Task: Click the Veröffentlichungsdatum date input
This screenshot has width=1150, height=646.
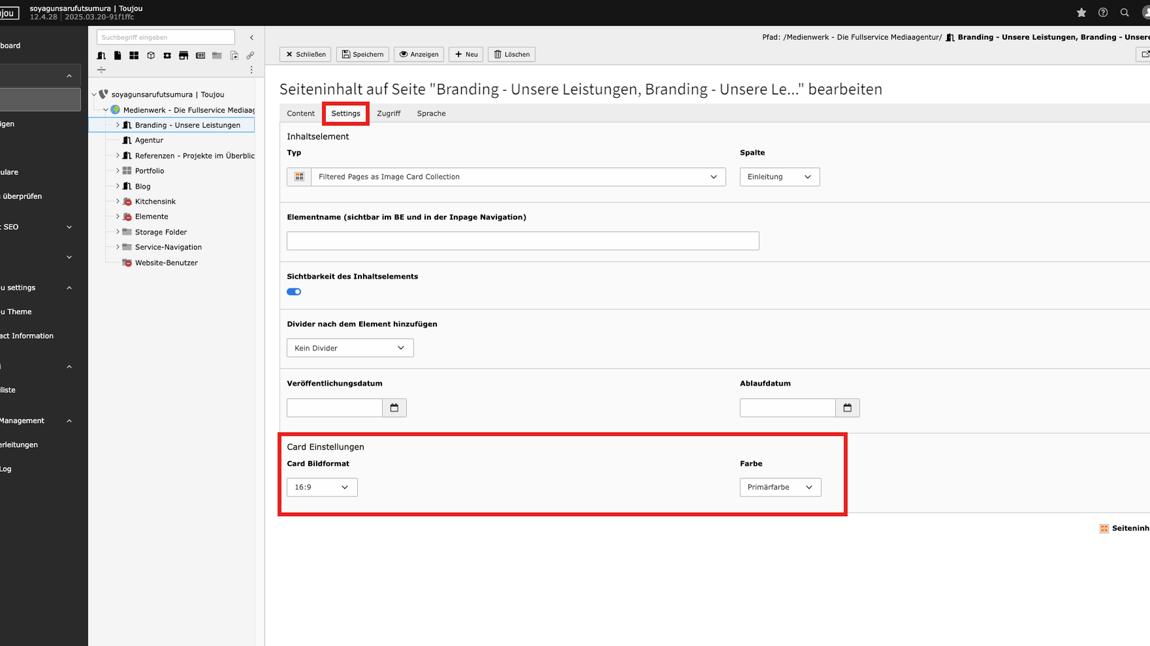Action: tap(334, 408)
